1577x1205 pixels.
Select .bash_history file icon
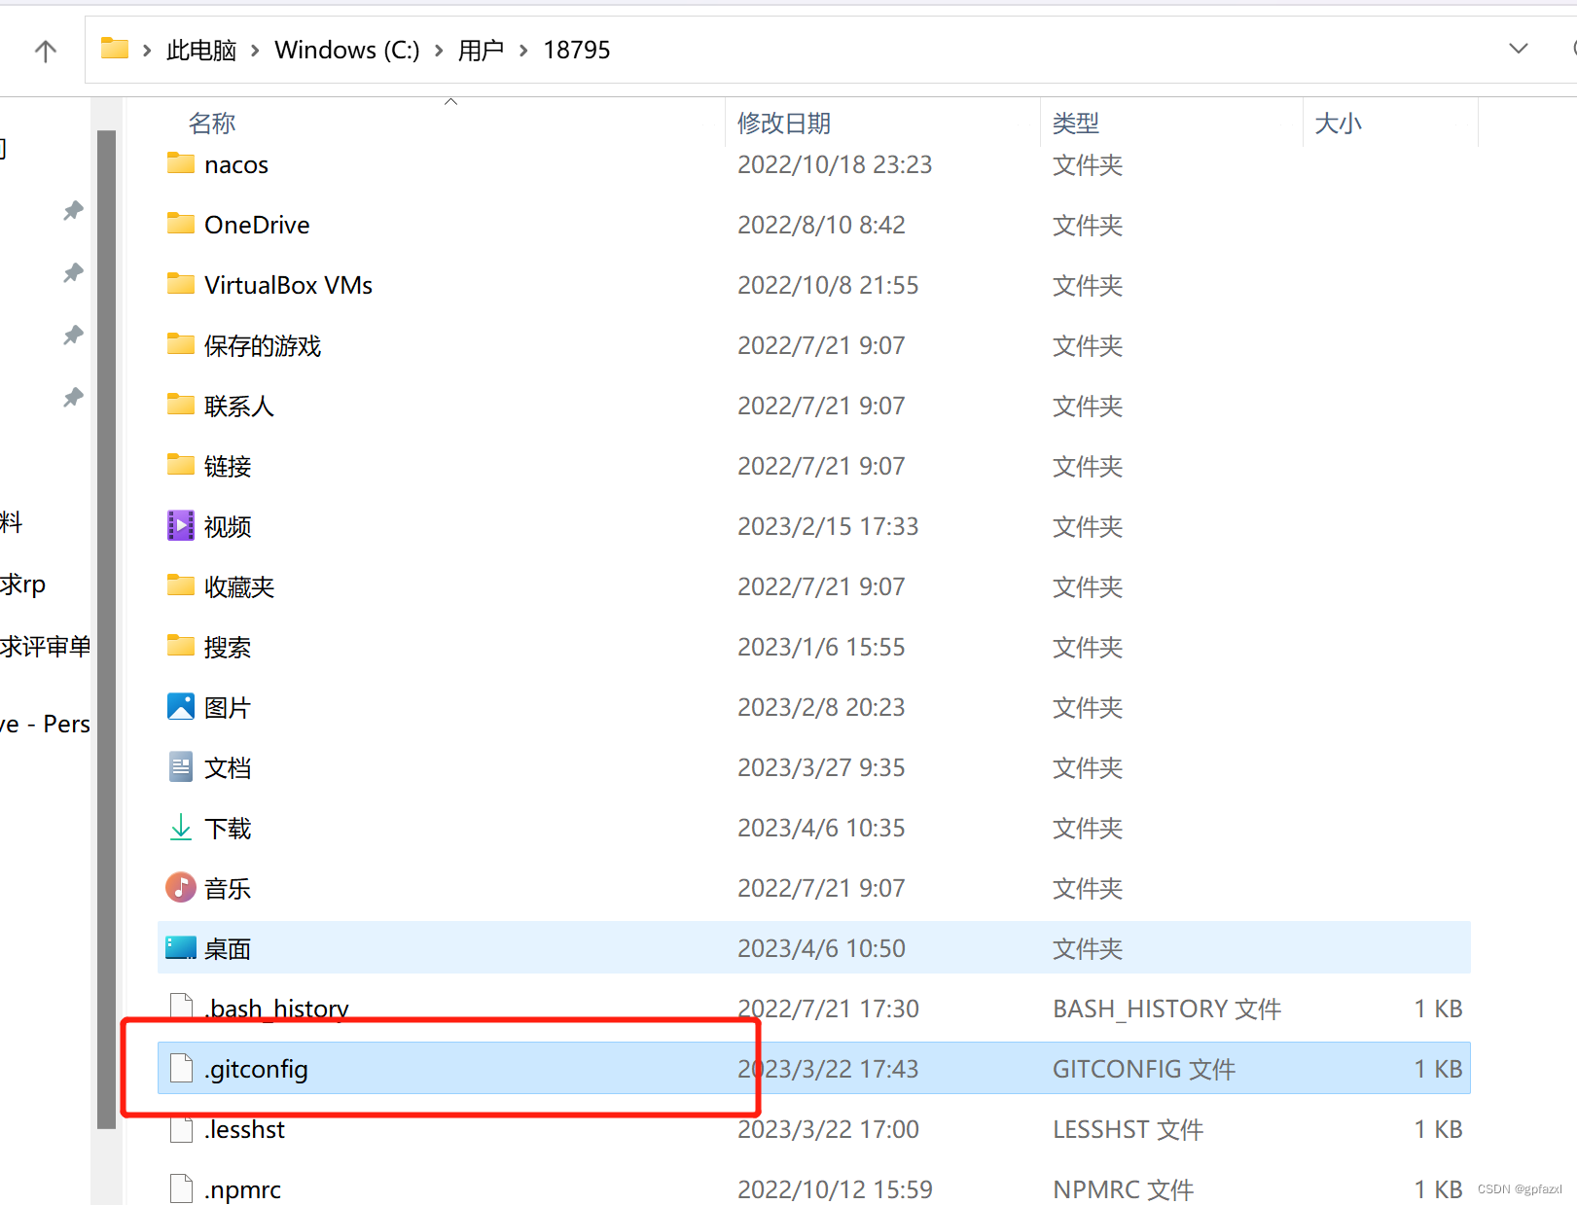[x=181, y=1008]
